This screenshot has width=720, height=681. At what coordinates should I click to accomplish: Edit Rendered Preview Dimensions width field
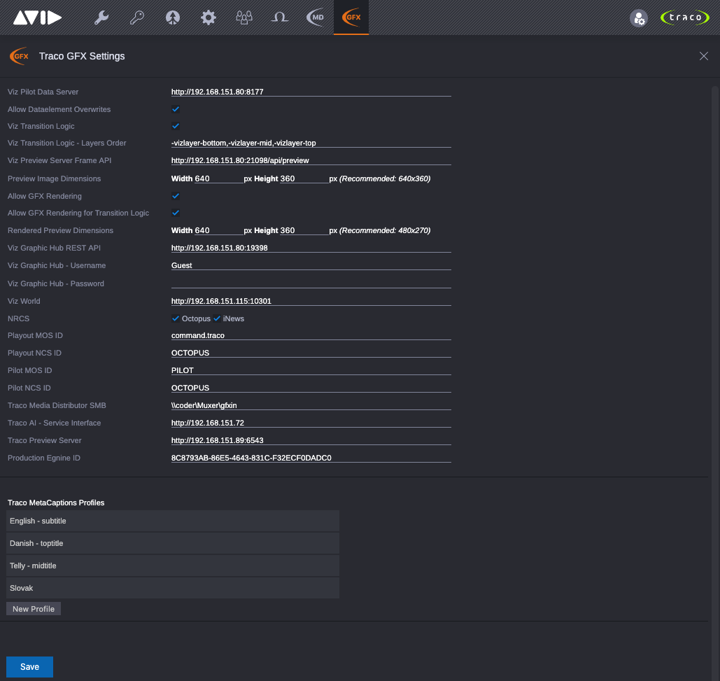[x=218, y=230]
